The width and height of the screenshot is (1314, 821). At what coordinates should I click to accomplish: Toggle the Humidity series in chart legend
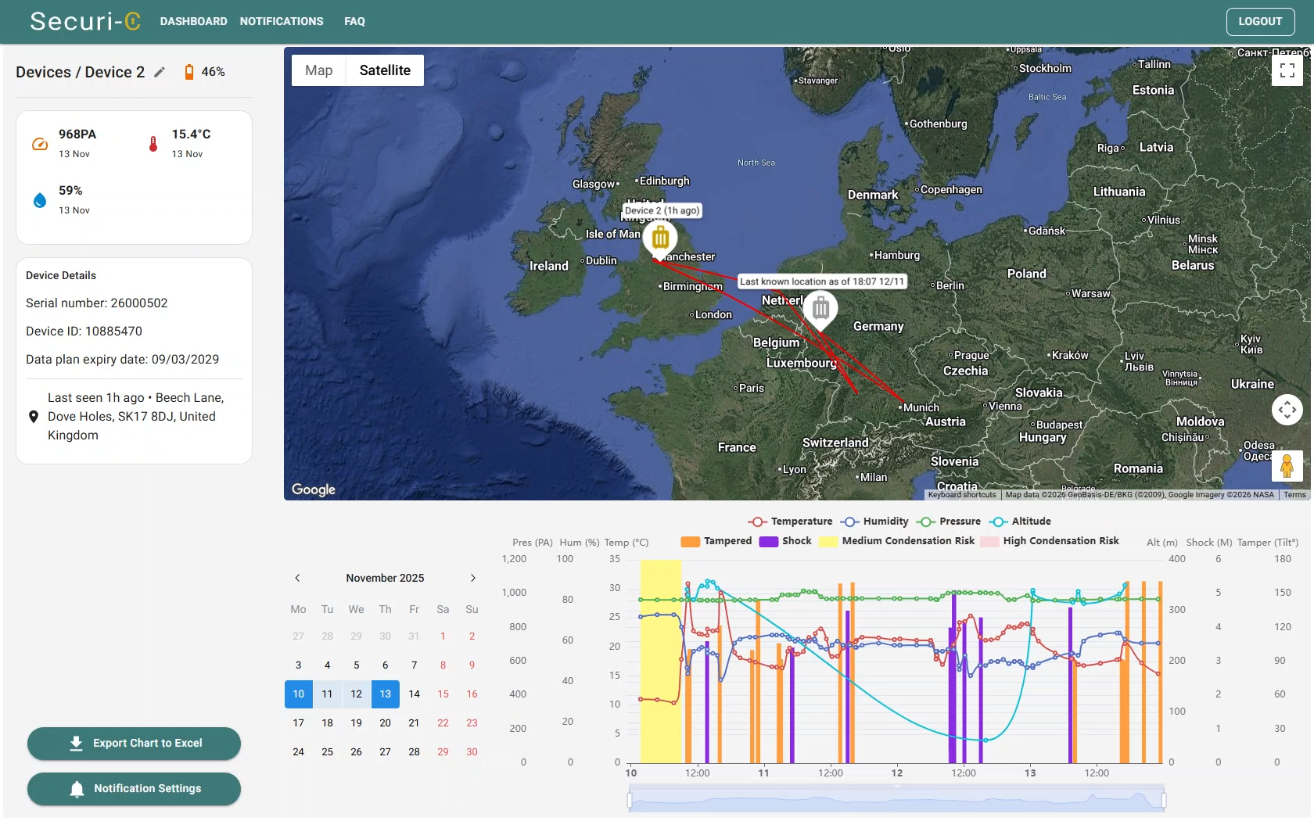[x=874, y=522]
